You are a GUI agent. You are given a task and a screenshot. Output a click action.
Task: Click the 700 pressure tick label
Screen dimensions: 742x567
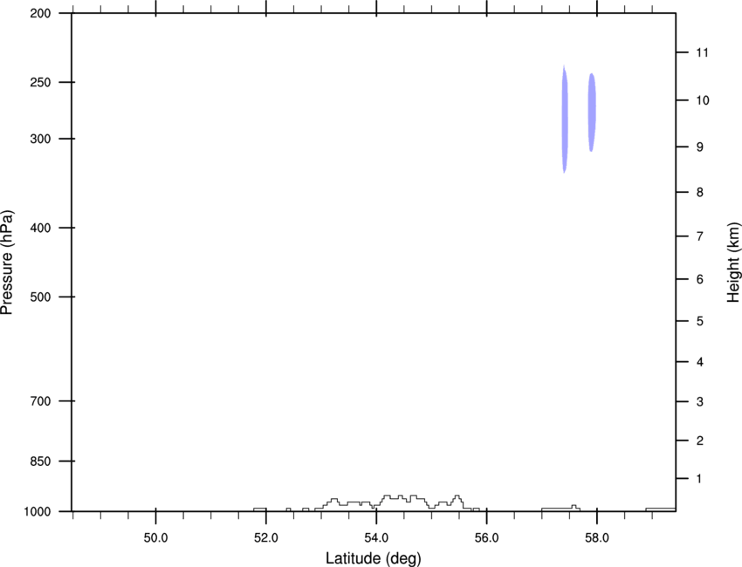click(x=40, y=401)
